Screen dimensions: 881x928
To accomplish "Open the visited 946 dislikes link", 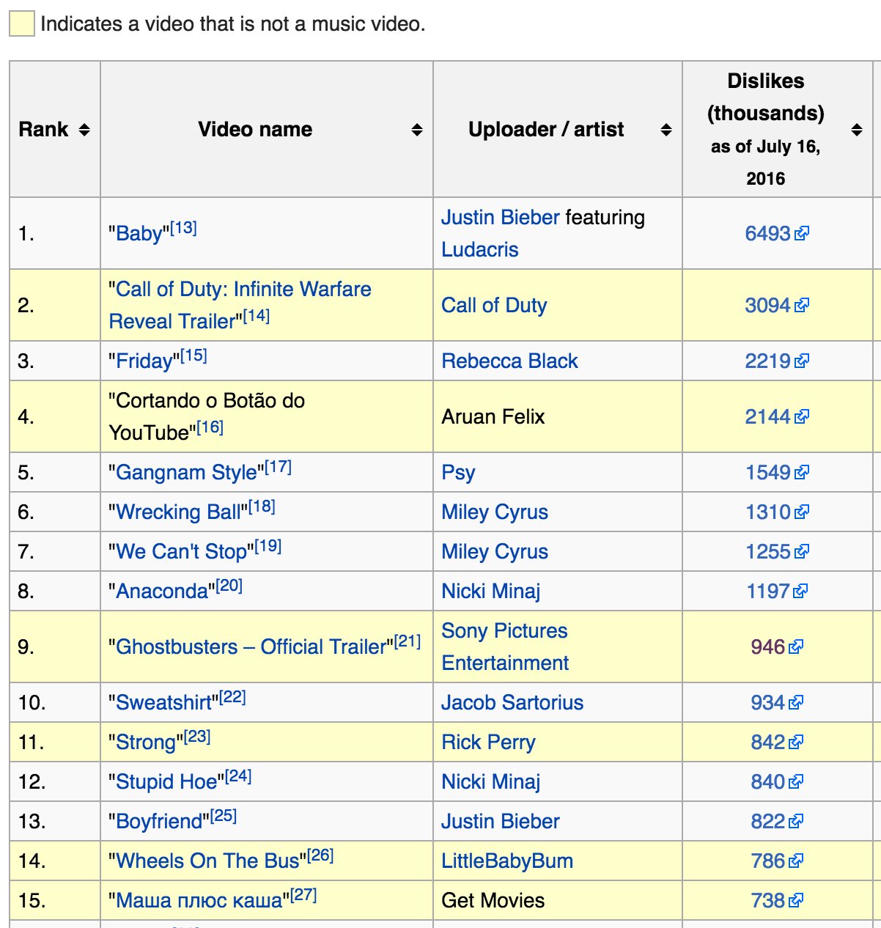I will coord(777,647).
